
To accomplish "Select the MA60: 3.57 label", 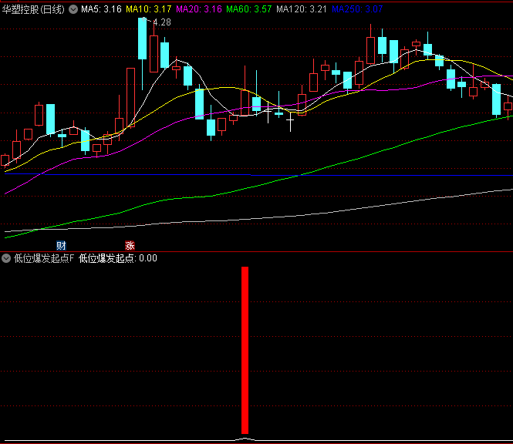I will coord(249,9).
